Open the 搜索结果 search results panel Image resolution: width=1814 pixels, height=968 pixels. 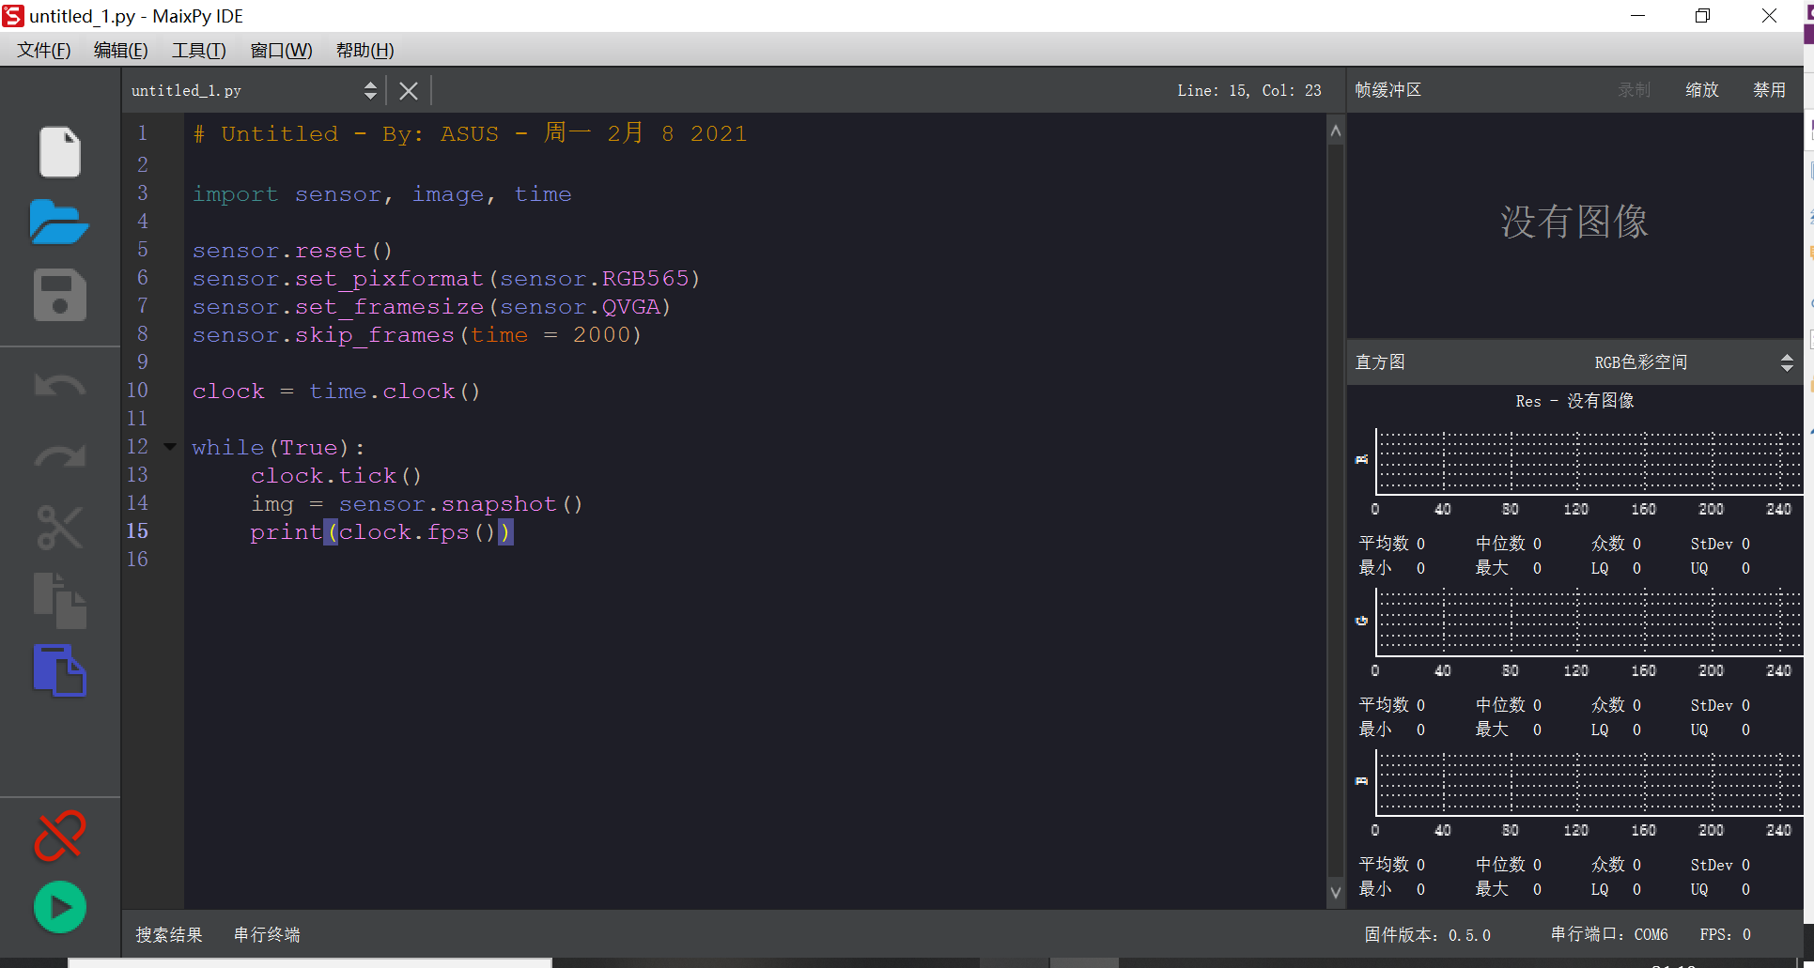click(x=169, y=935)
